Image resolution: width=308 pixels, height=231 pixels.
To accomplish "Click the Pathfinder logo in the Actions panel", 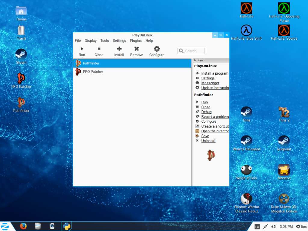I will (x=211, y=155).
